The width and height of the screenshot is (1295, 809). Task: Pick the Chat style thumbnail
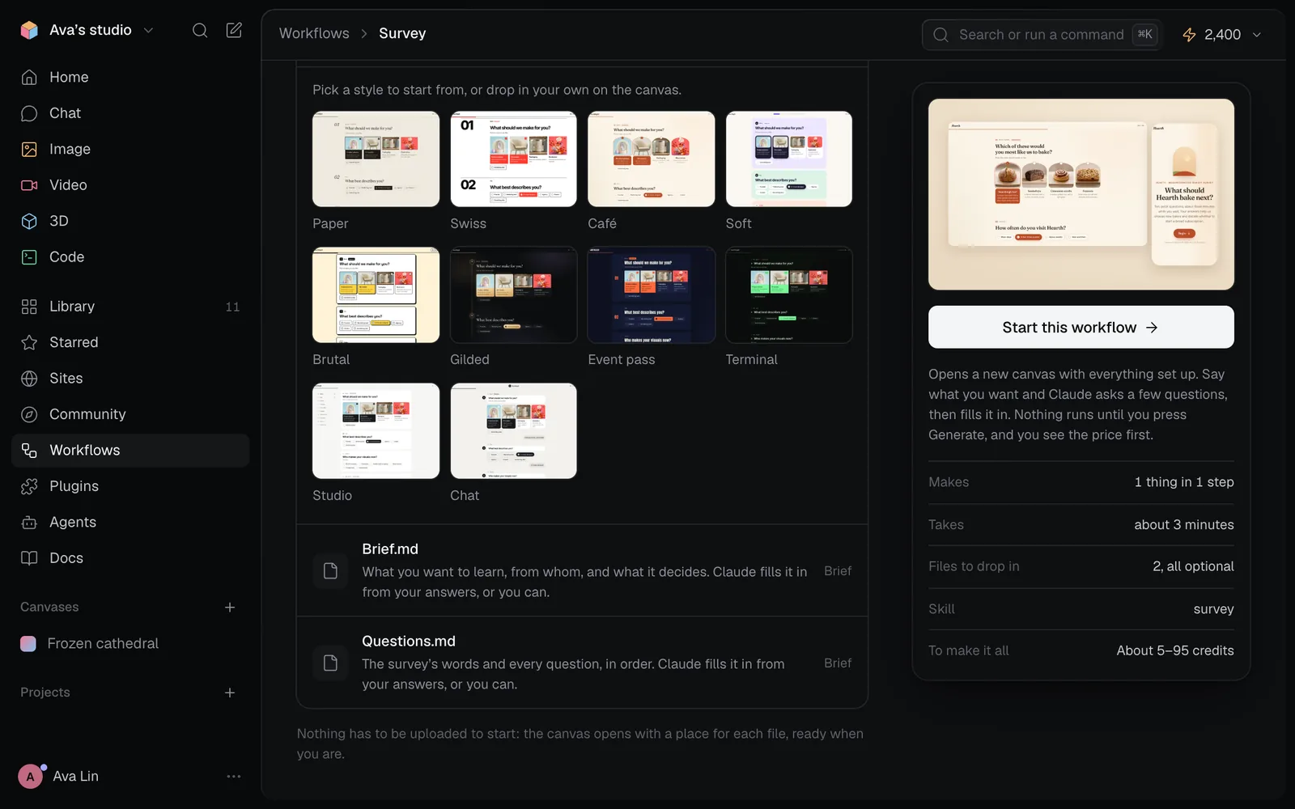click(x=514, y=430)
